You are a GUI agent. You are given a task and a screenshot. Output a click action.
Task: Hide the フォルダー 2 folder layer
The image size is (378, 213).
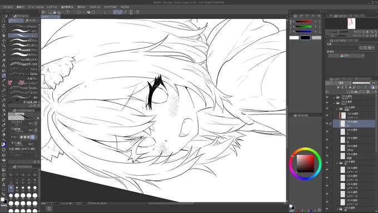327,97
